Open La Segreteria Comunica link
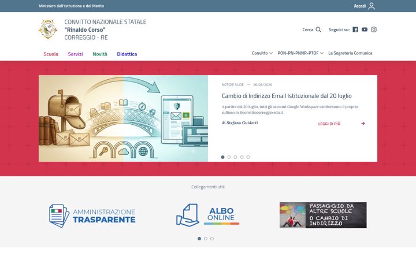Viewport: 416px width, 260px height. [x=350, y=53]
